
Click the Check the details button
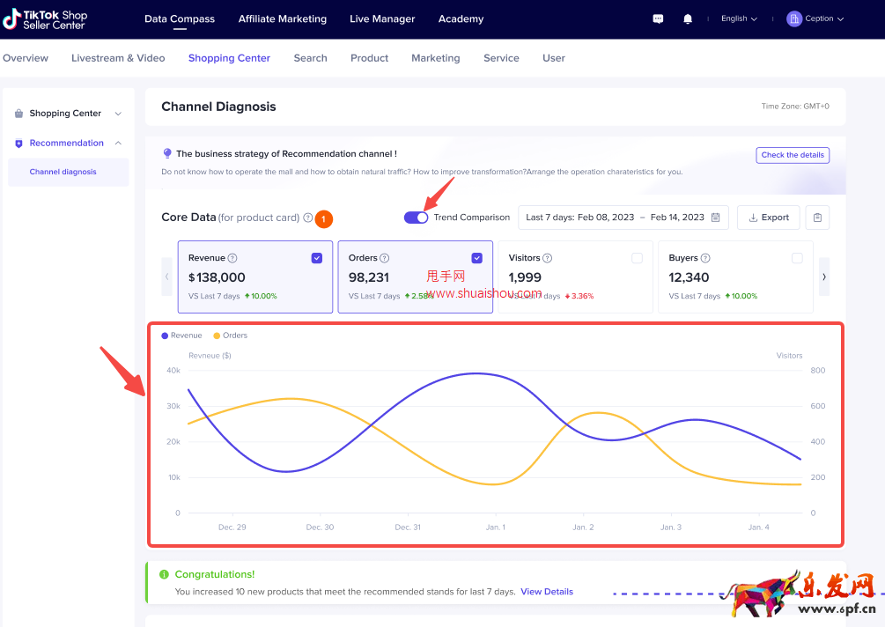tap(793, 155)
